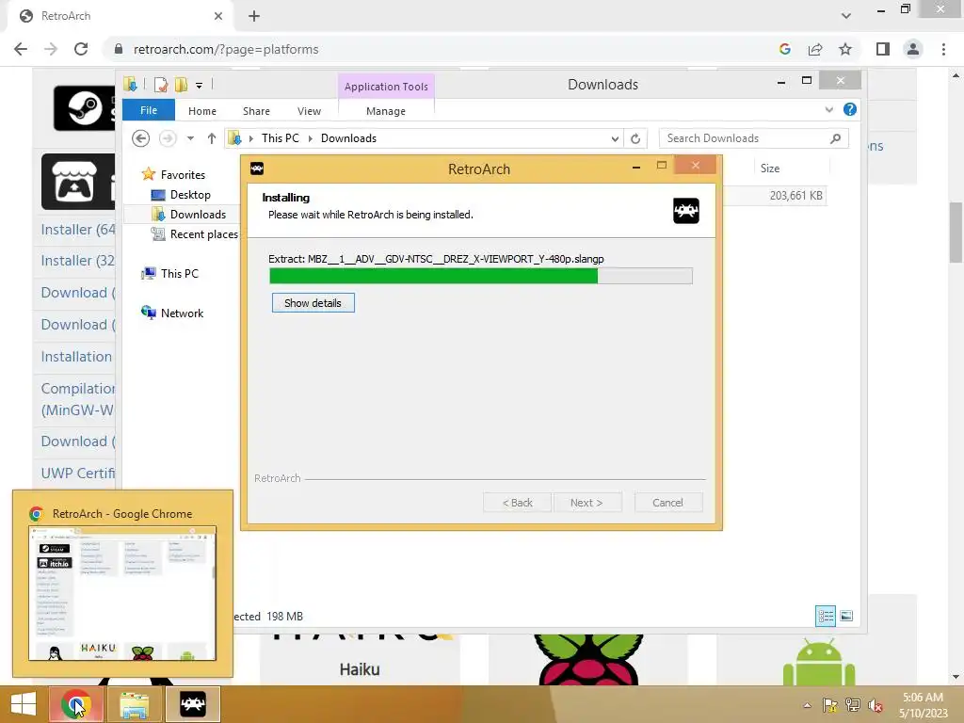964x723 pixels.
Task: Click the New folder icon in the Explorer quick access toolbar
Action: [x=181, y=84]
